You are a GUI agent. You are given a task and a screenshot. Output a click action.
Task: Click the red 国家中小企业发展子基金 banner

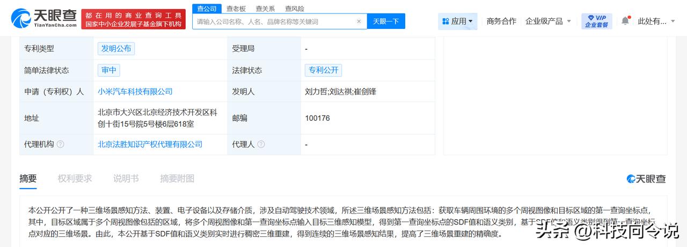[x=133, y=19]
